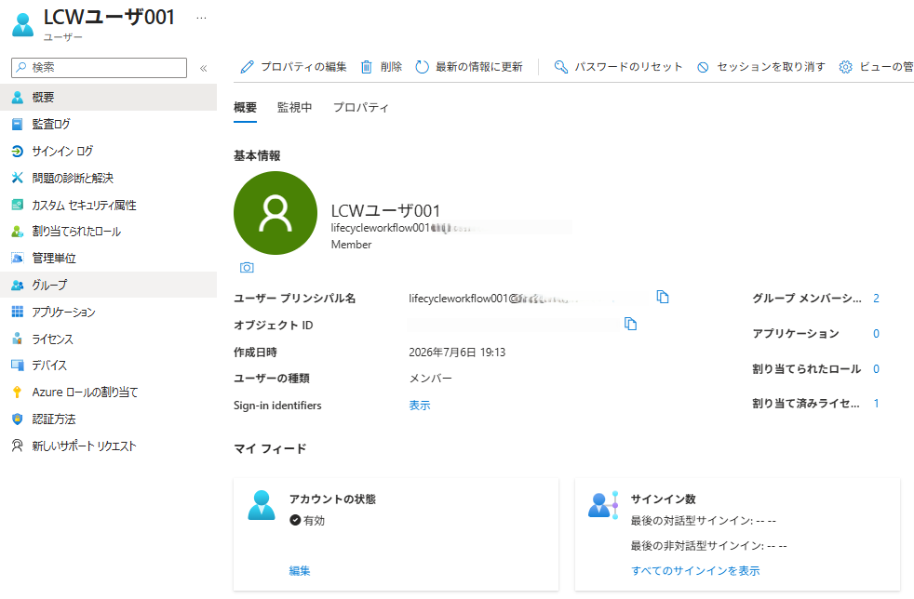Click the Member label under user name

point(352,245)
